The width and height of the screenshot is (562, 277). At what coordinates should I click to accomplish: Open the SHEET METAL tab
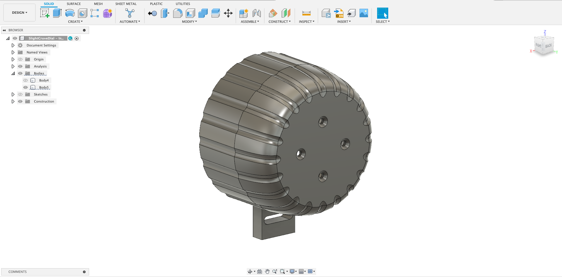click(126, 4)
